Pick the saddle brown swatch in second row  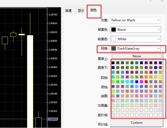tap(122, 67)
